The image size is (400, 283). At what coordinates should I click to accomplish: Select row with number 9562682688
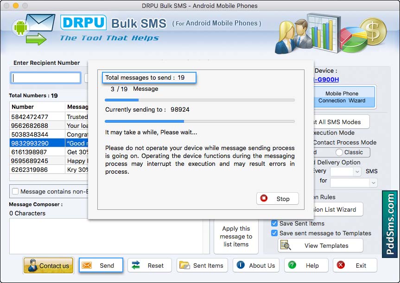(x=49, y=126)
